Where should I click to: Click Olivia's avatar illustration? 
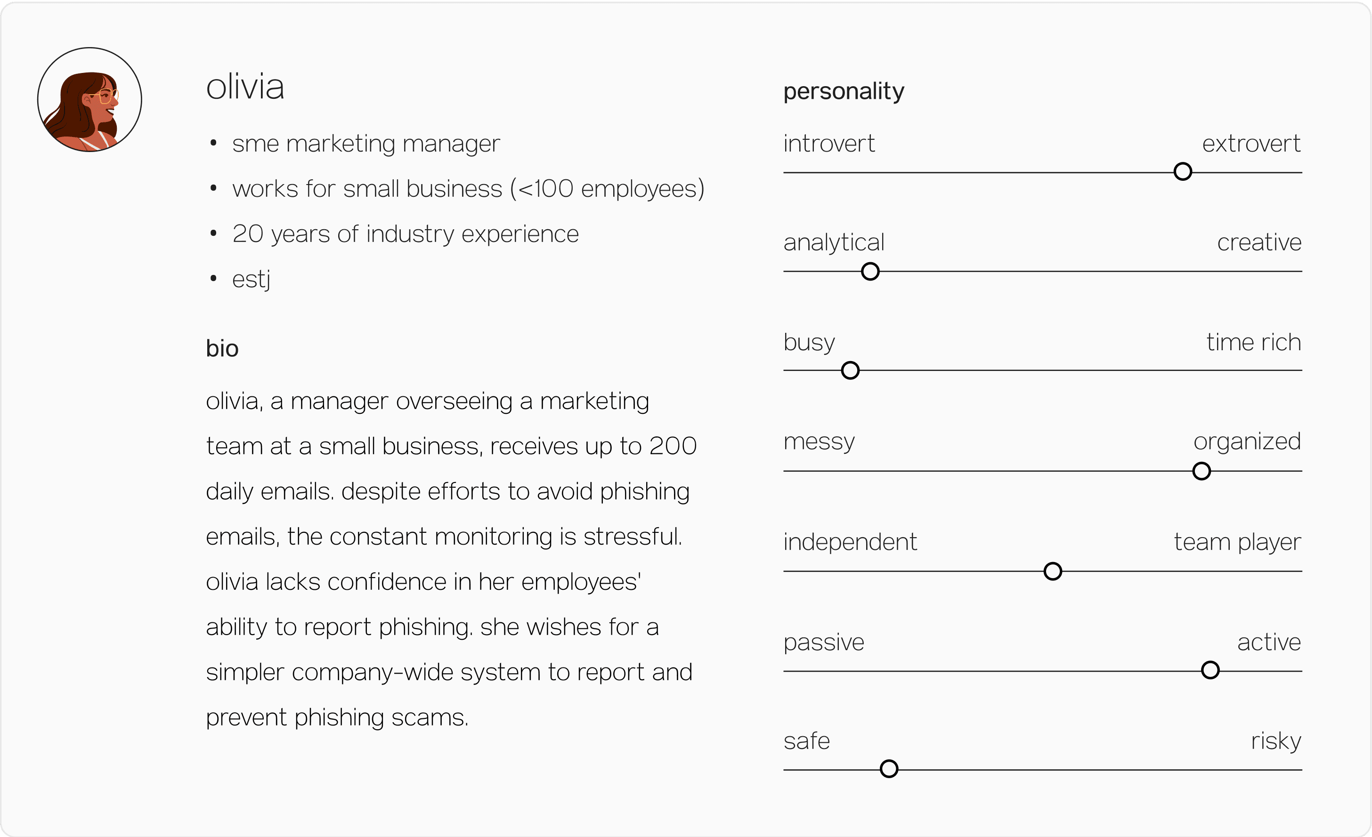coord(89,100)
